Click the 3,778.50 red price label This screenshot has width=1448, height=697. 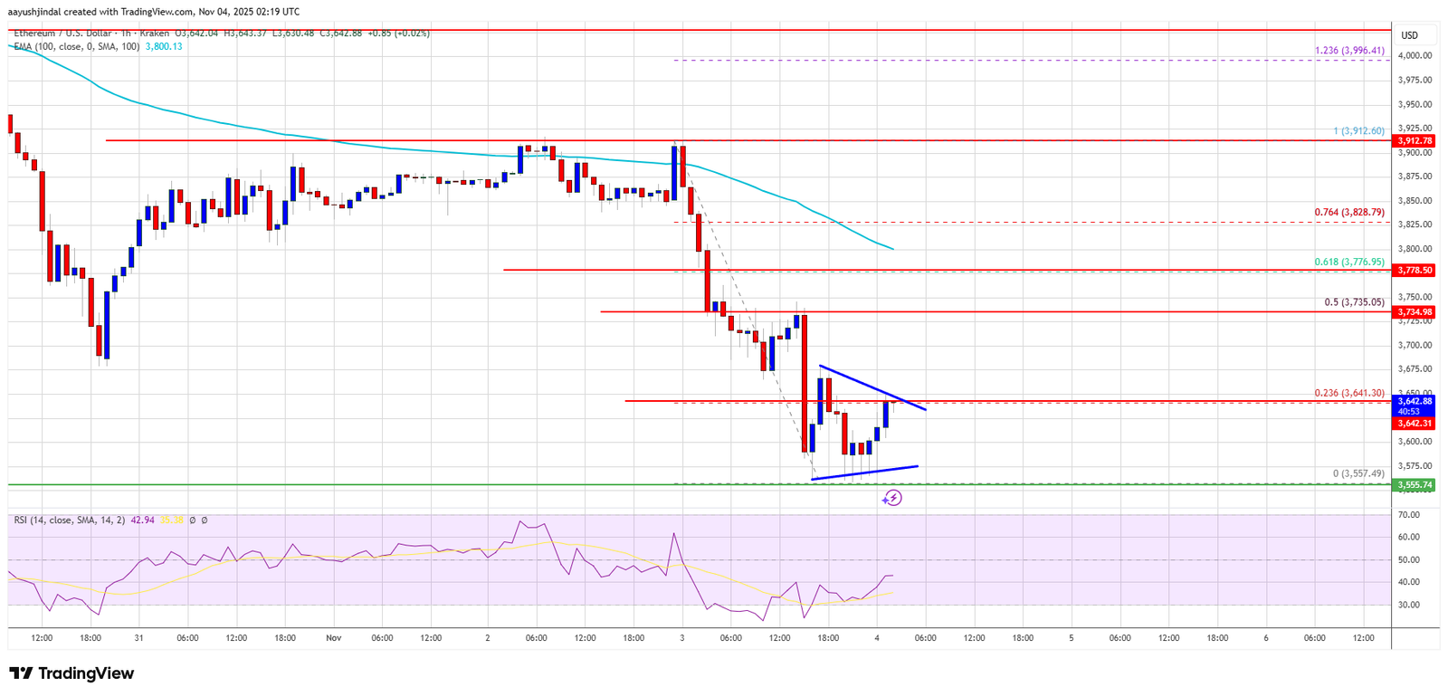point(1415,270)
